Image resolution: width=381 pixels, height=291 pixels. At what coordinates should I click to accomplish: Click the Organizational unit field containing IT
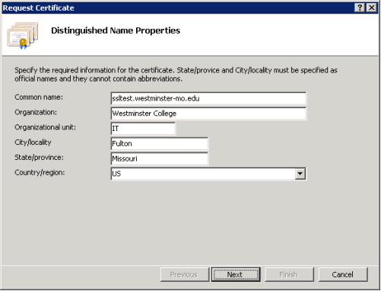(x=143, y=129)
